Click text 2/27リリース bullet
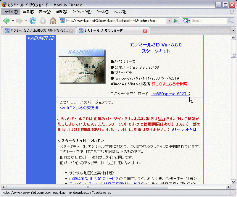237x197 pixels. point(125,62)
